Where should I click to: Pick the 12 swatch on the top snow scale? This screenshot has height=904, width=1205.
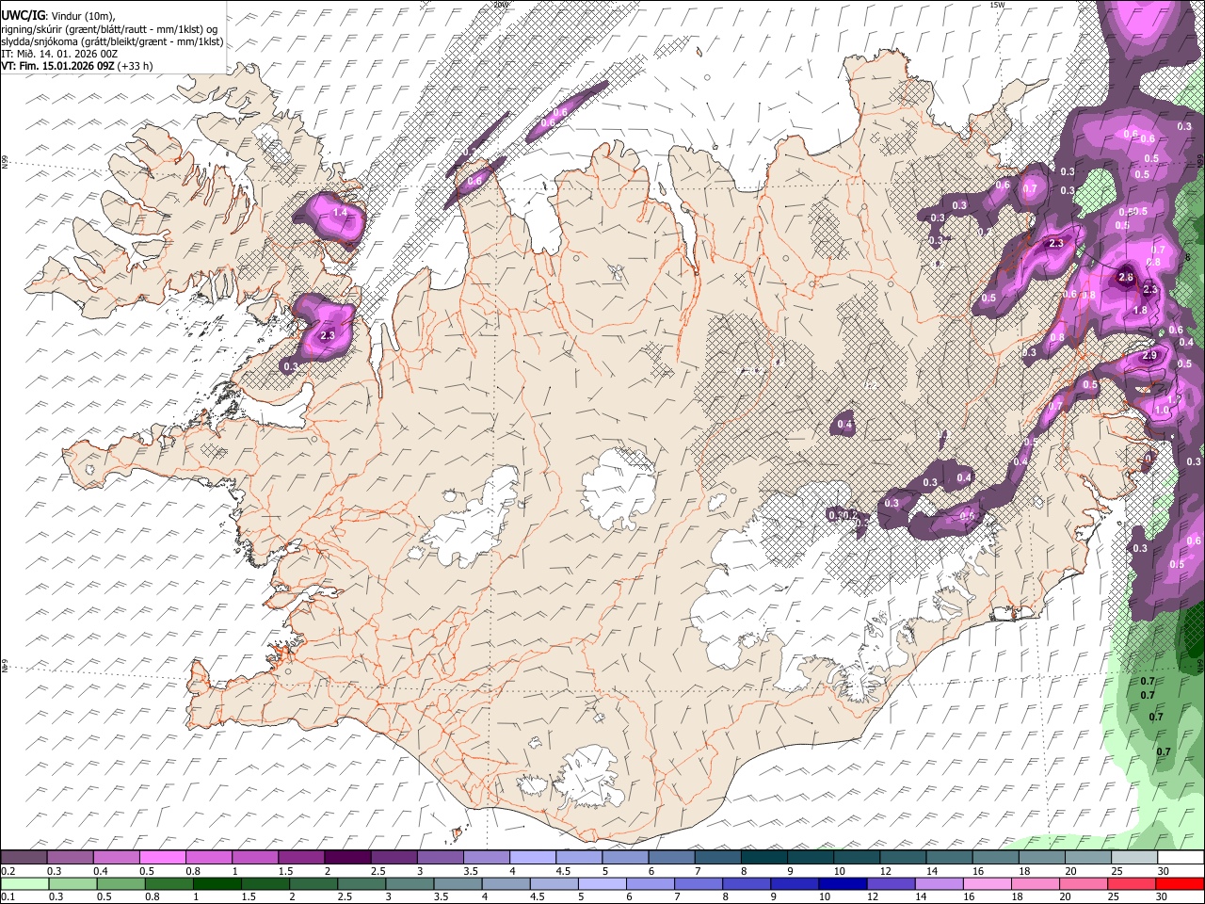pos(902,857)
